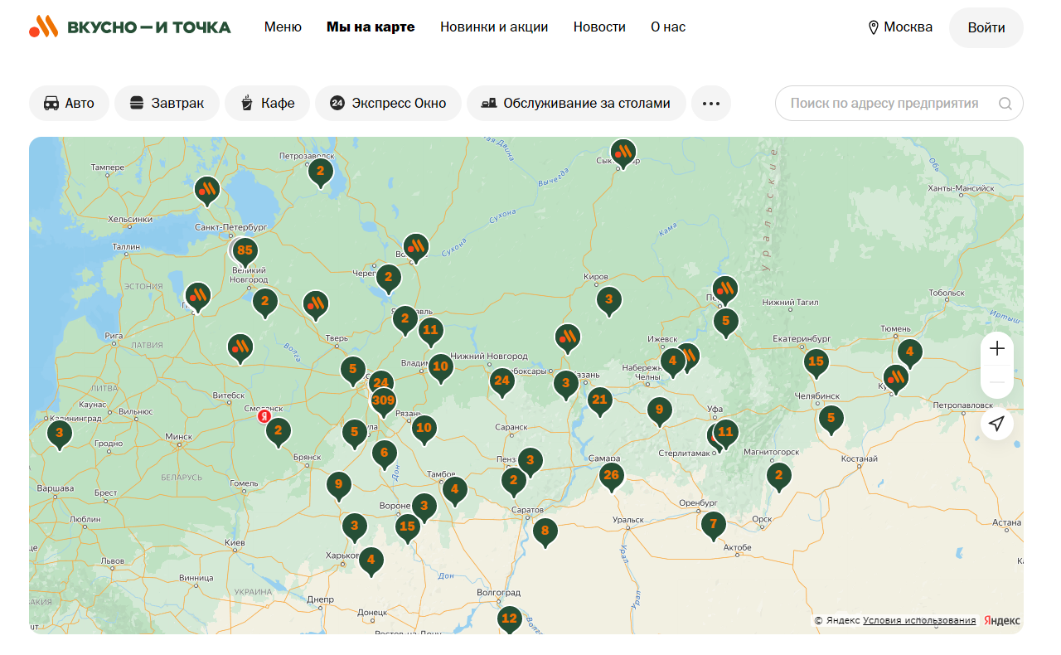The image size is (1061, 655).
Task: Select cluster marker 26 near Samara
Action: click(x=612, y=477)
